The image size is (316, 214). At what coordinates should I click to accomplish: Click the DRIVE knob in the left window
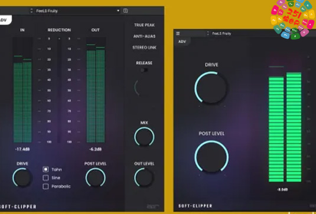point(22,178)
